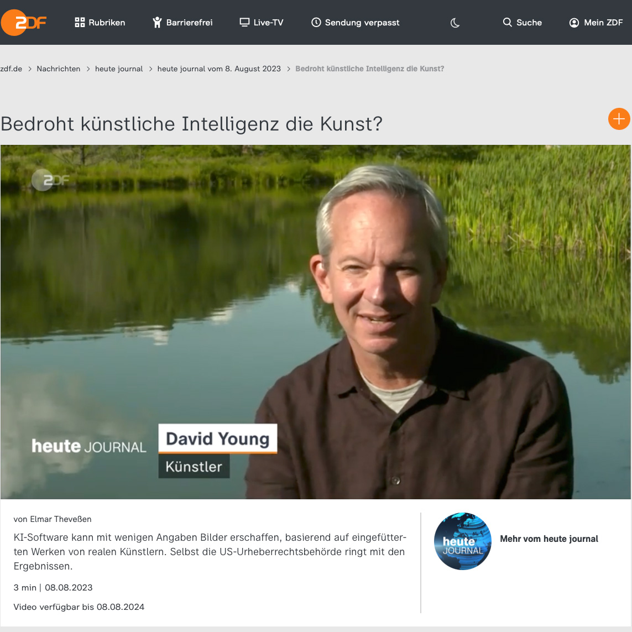Viewport: 632px width, 632px height.
Task: Open Nachrichten breadcrumb link
Action: pos(59,69)
